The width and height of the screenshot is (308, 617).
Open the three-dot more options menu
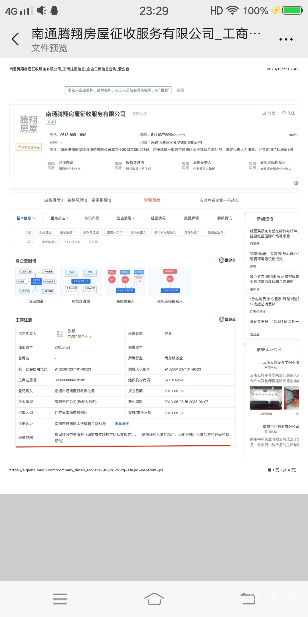286,39
